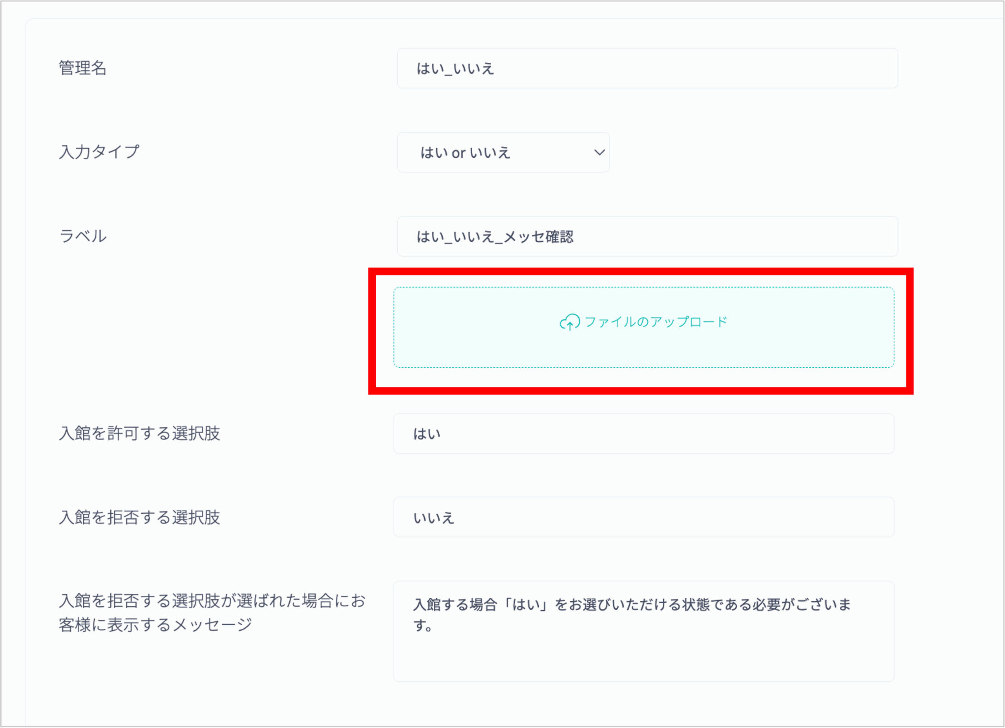This screenshot has height=728, width=1005.
Task: Click the お客様に表示するメッセージ label text
Action: coord(155,625)
